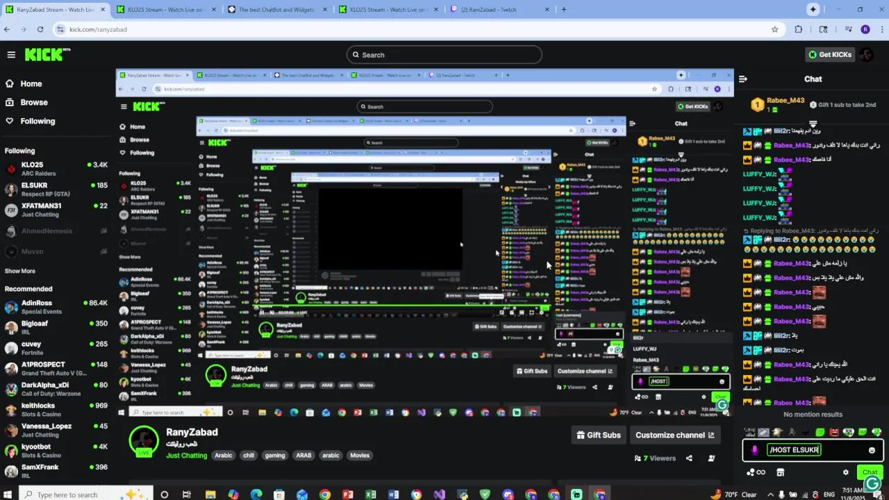Open recommended channel keithlocks
The height and width of the screenshot is (500, 889).
(x=56, y=410)
